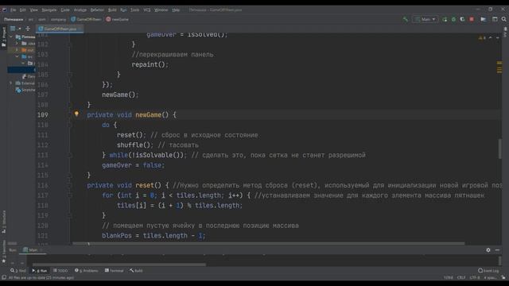Image resolution: width=509 pixels, height=286 pixels.
Task: Collapse the project root tree node
Action: click(x=12, y=37)
